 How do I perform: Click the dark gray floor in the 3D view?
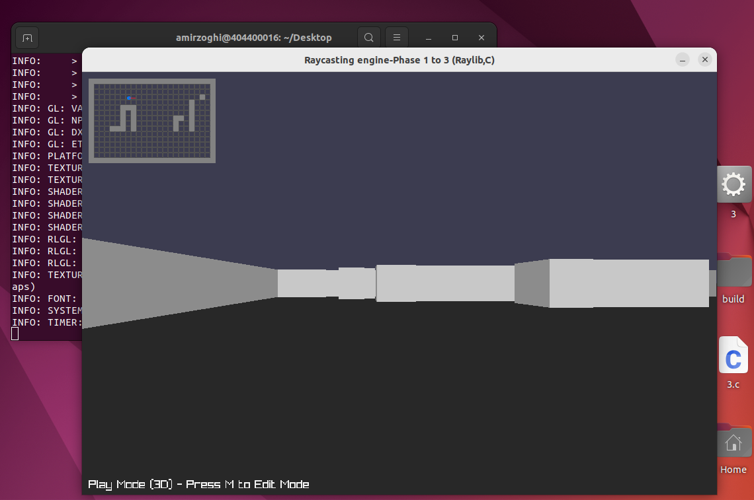[397, 396]
